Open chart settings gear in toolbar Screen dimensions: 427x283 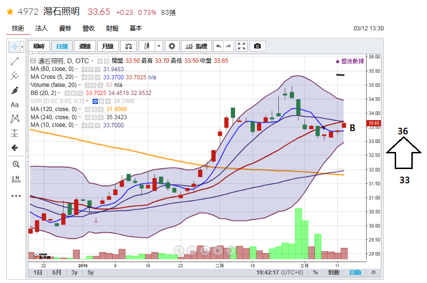(x=172, y=46)
